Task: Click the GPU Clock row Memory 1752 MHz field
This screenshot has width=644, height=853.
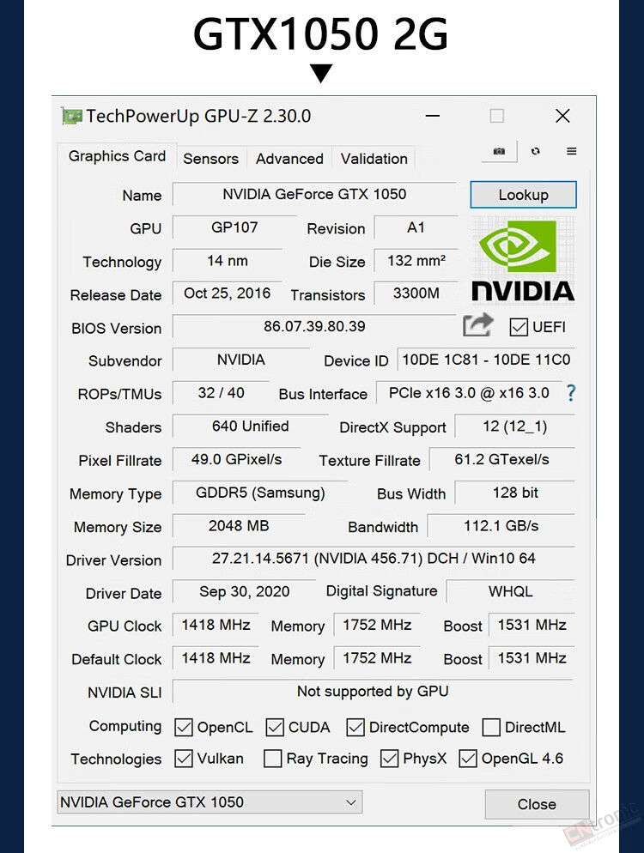Action: click(x=377, y=625)
